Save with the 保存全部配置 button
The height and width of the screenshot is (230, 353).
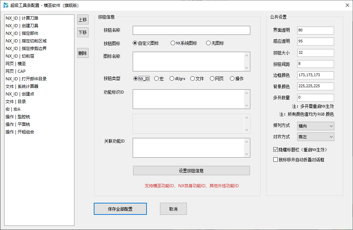click(120, 209)
